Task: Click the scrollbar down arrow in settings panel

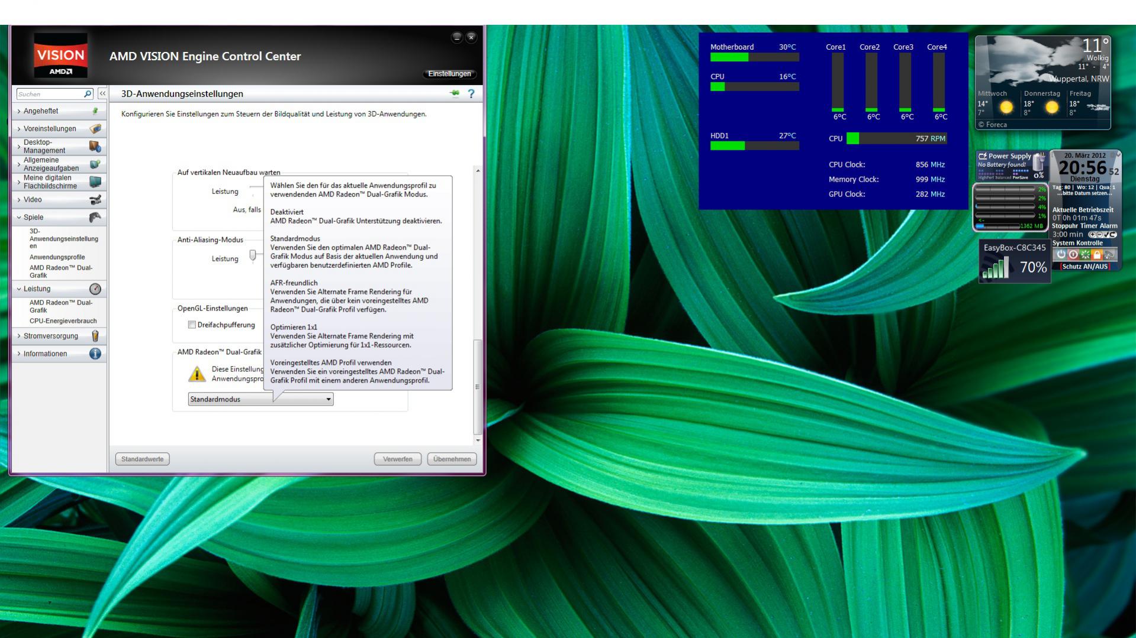Action: 478,440
